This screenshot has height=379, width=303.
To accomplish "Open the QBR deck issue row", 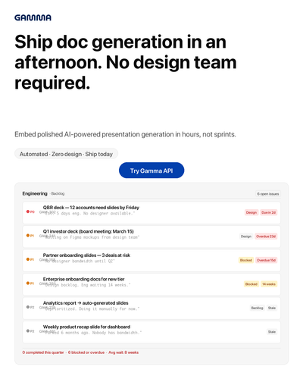I will 151,213.
